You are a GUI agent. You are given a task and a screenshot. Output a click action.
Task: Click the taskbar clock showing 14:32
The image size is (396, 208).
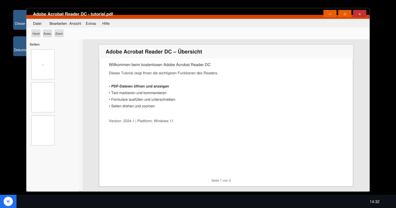pyautogui.click(x=375, y=201)
